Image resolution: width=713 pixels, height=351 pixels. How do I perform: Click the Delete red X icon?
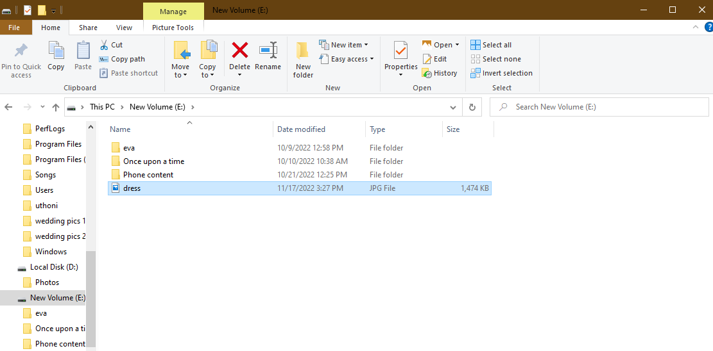(x=239, y=51)
